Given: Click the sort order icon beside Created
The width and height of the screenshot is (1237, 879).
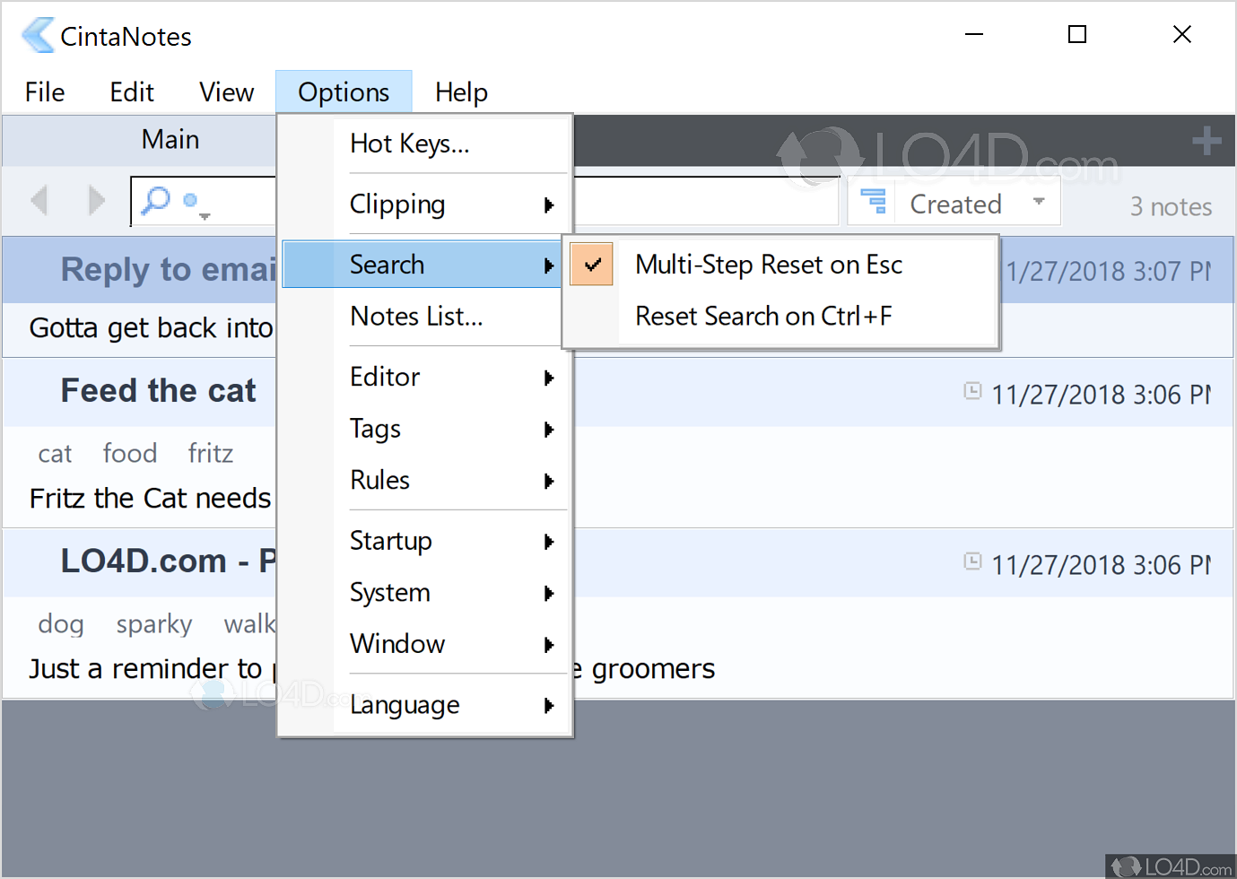Looking at the screenshot, I should pyautogui.click(x=873, y=202).
